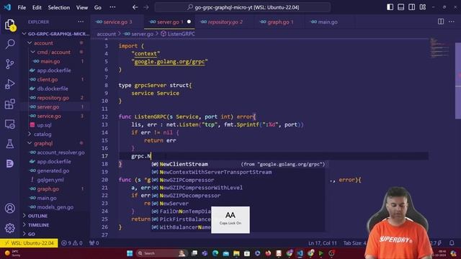
Task: Click Windows taskbar Search box
Action: click(161, 253)
